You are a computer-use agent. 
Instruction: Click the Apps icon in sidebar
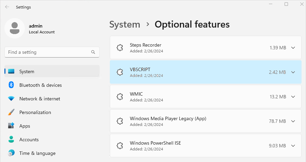point(11,126)
